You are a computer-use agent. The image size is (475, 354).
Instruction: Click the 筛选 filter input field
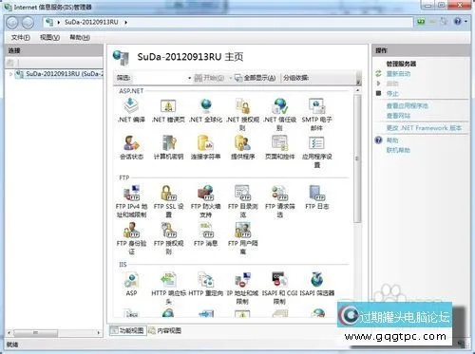coord(160,78)
